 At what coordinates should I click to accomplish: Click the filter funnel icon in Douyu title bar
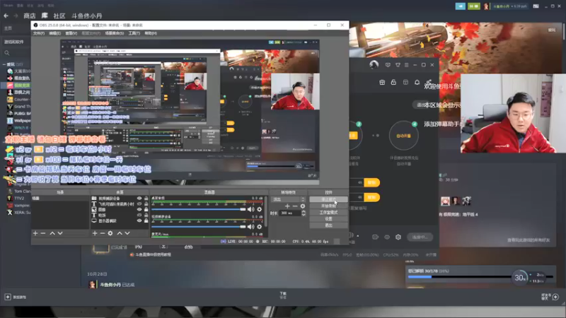398,65
